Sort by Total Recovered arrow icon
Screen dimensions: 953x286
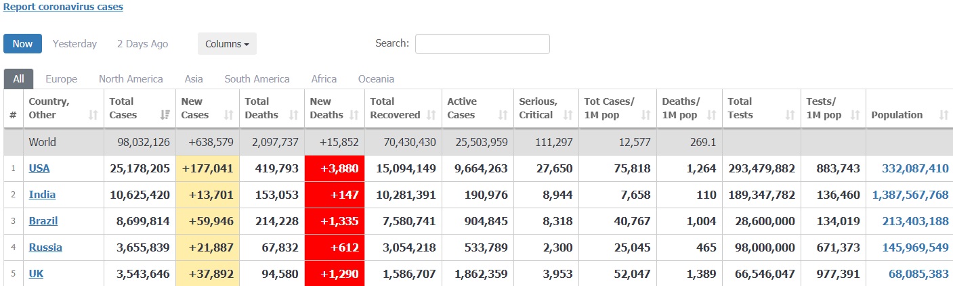431,116
